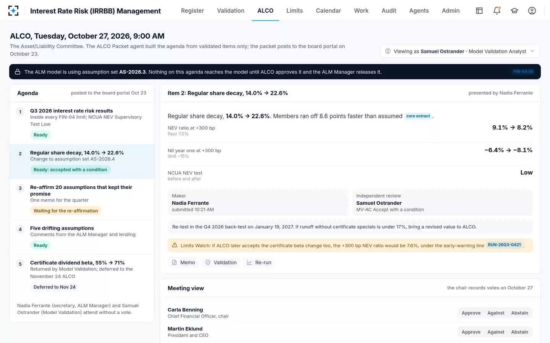Open the Agents tab
The height and width of the screenshot is (343, 550).
[419, 11]
